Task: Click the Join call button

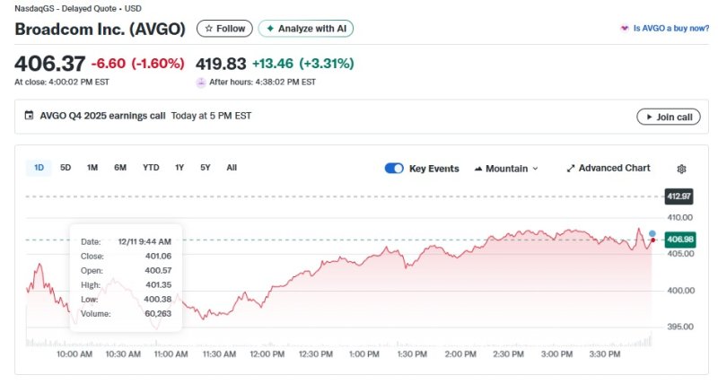Action: click(668, 117)
